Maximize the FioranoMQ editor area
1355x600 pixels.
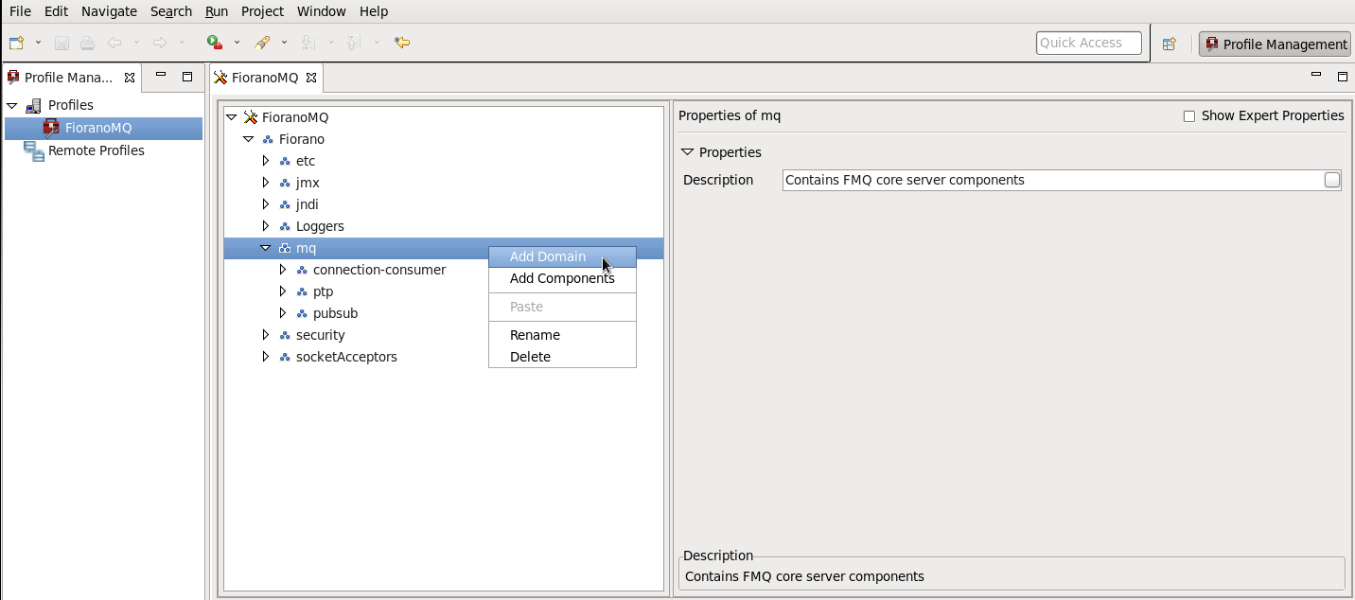coord(1342,76)
